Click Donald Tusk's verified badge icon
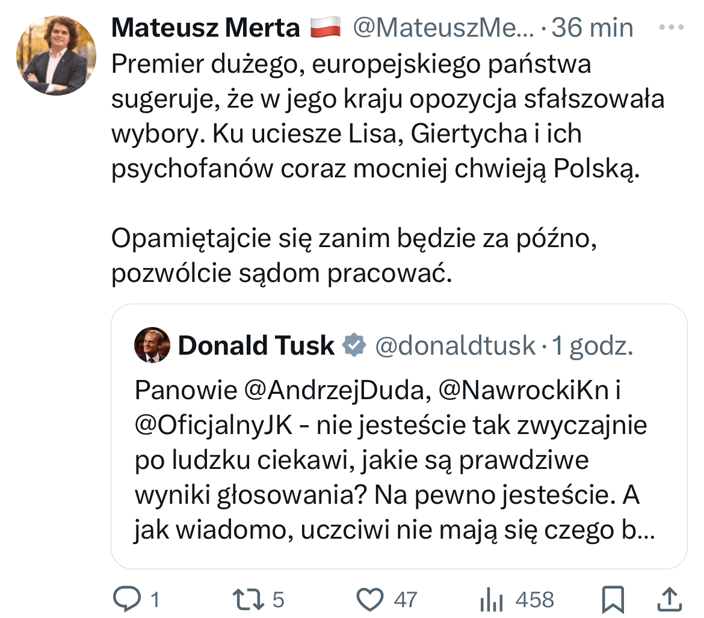The image size is (704, 618). [x=355, y=346]
